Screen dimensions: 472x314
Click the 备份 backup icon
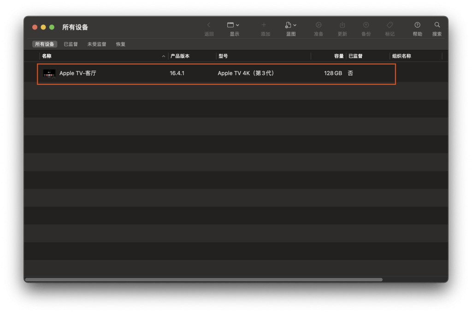(x=366, y=25)
